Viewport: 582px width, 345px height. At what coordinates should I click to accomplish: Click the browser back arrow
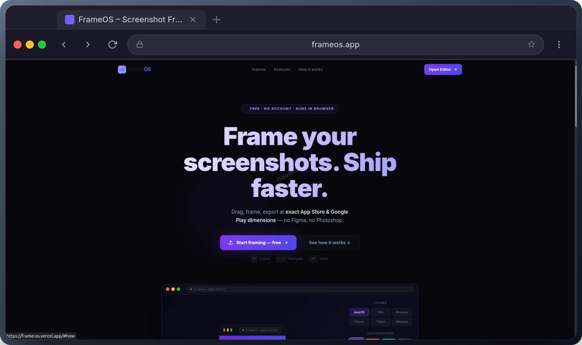coord(64,45)
